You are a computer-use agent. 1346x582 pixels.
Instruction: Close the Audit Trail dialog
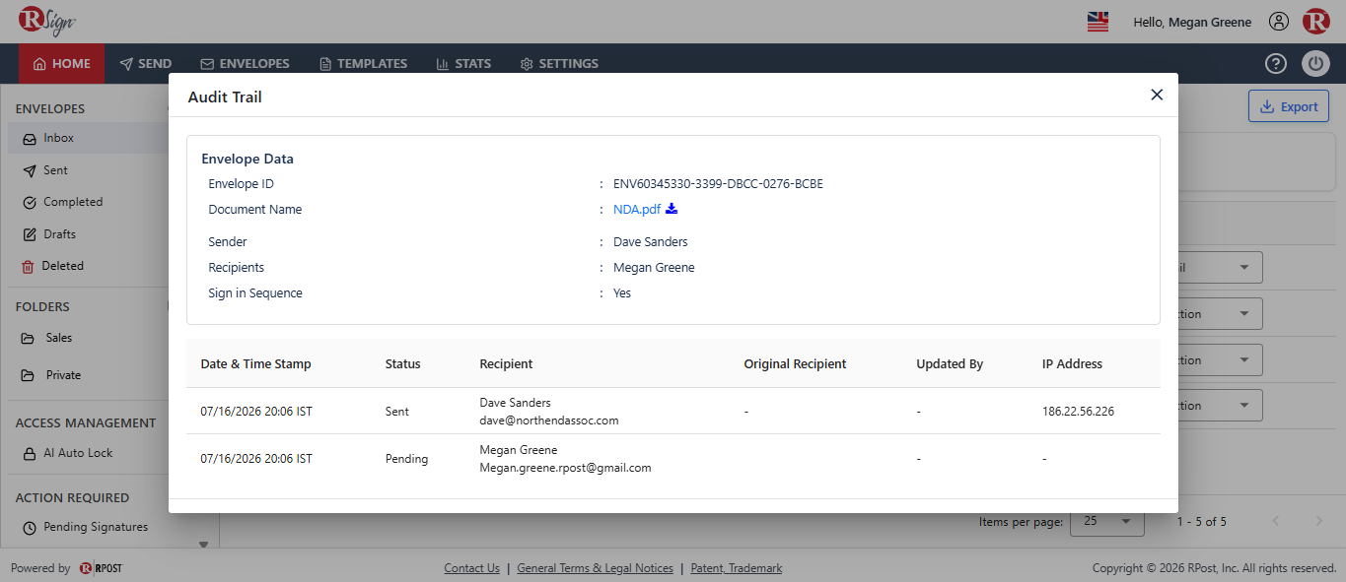(x=1157, y=95)
